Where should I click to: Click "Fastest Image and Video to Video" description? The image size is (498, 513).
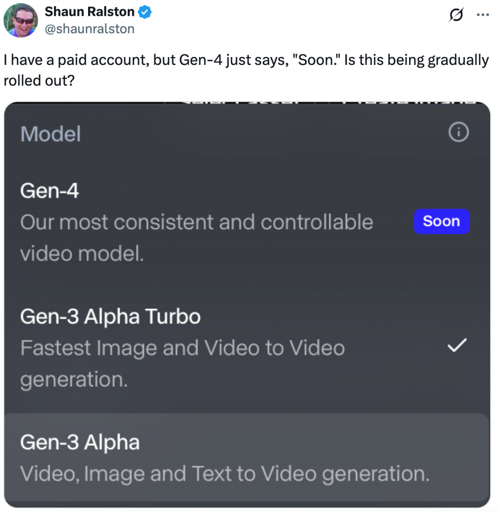tap(182, 348)
